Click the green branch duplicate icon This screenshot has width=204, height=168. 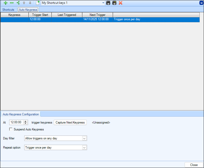[18, 3]
